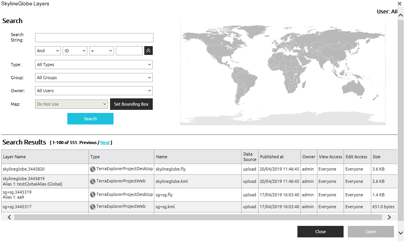
Task: Click the right arrow of the horizontal scrollbar
Action: (x=389, y=217)
